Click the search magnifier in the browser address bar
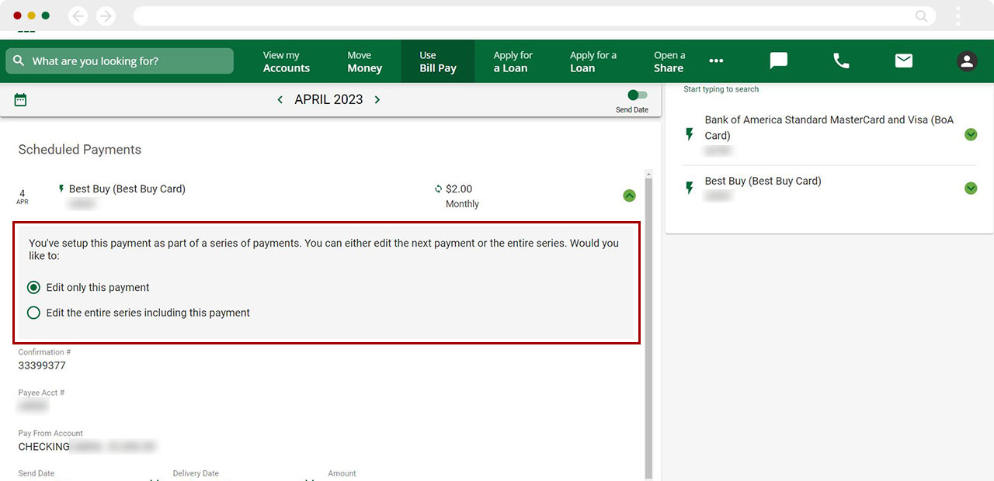The height and width of the screenshot is (481, 994). 921,16
